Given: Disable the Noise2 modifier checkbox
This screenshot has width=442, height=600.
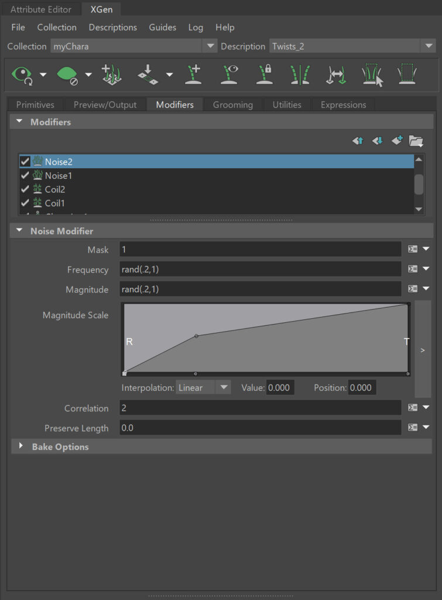Looking at the screenshot, I should tap(25, 161).
